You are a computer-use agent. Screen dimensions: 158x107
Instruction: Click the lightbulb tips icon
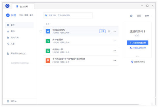(132, 62)
